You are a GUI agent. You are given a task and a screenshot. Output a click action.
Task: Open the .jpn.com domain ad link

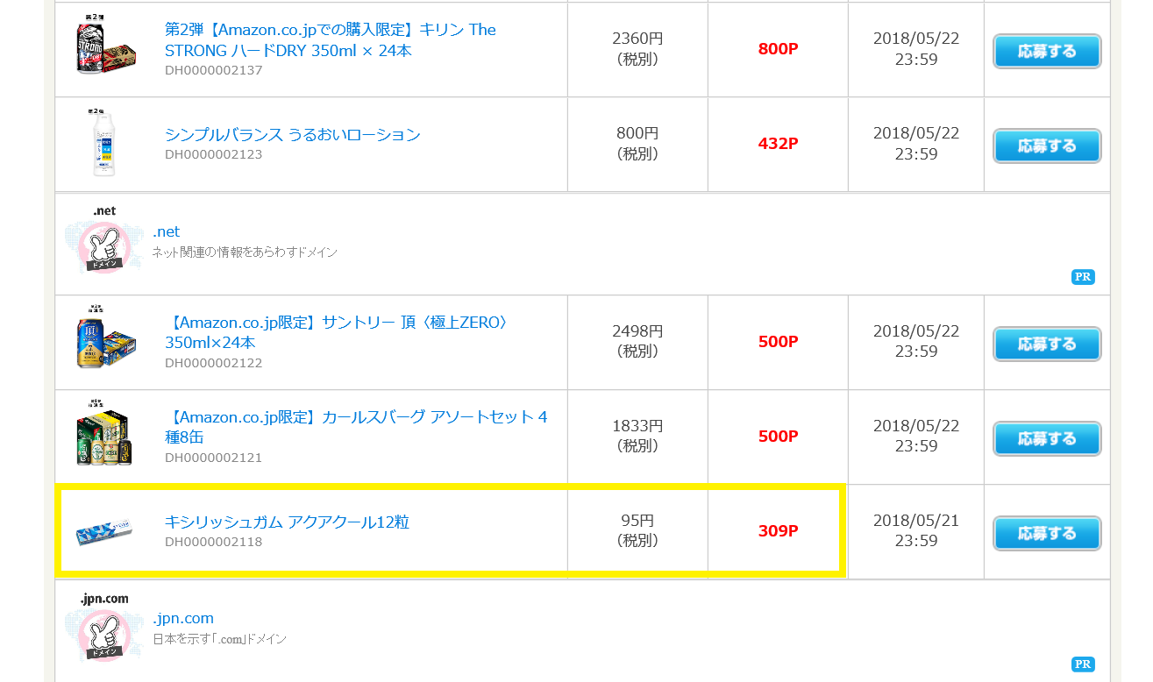click(x=183, y=618)
